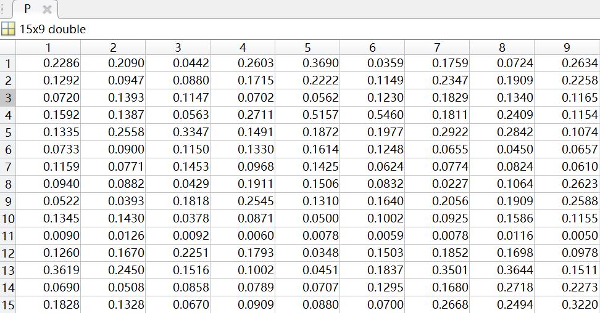The height and width of the screenshot is (313, 600).
Task: Select the cell showing 0.3220
Action: point(567,304)
